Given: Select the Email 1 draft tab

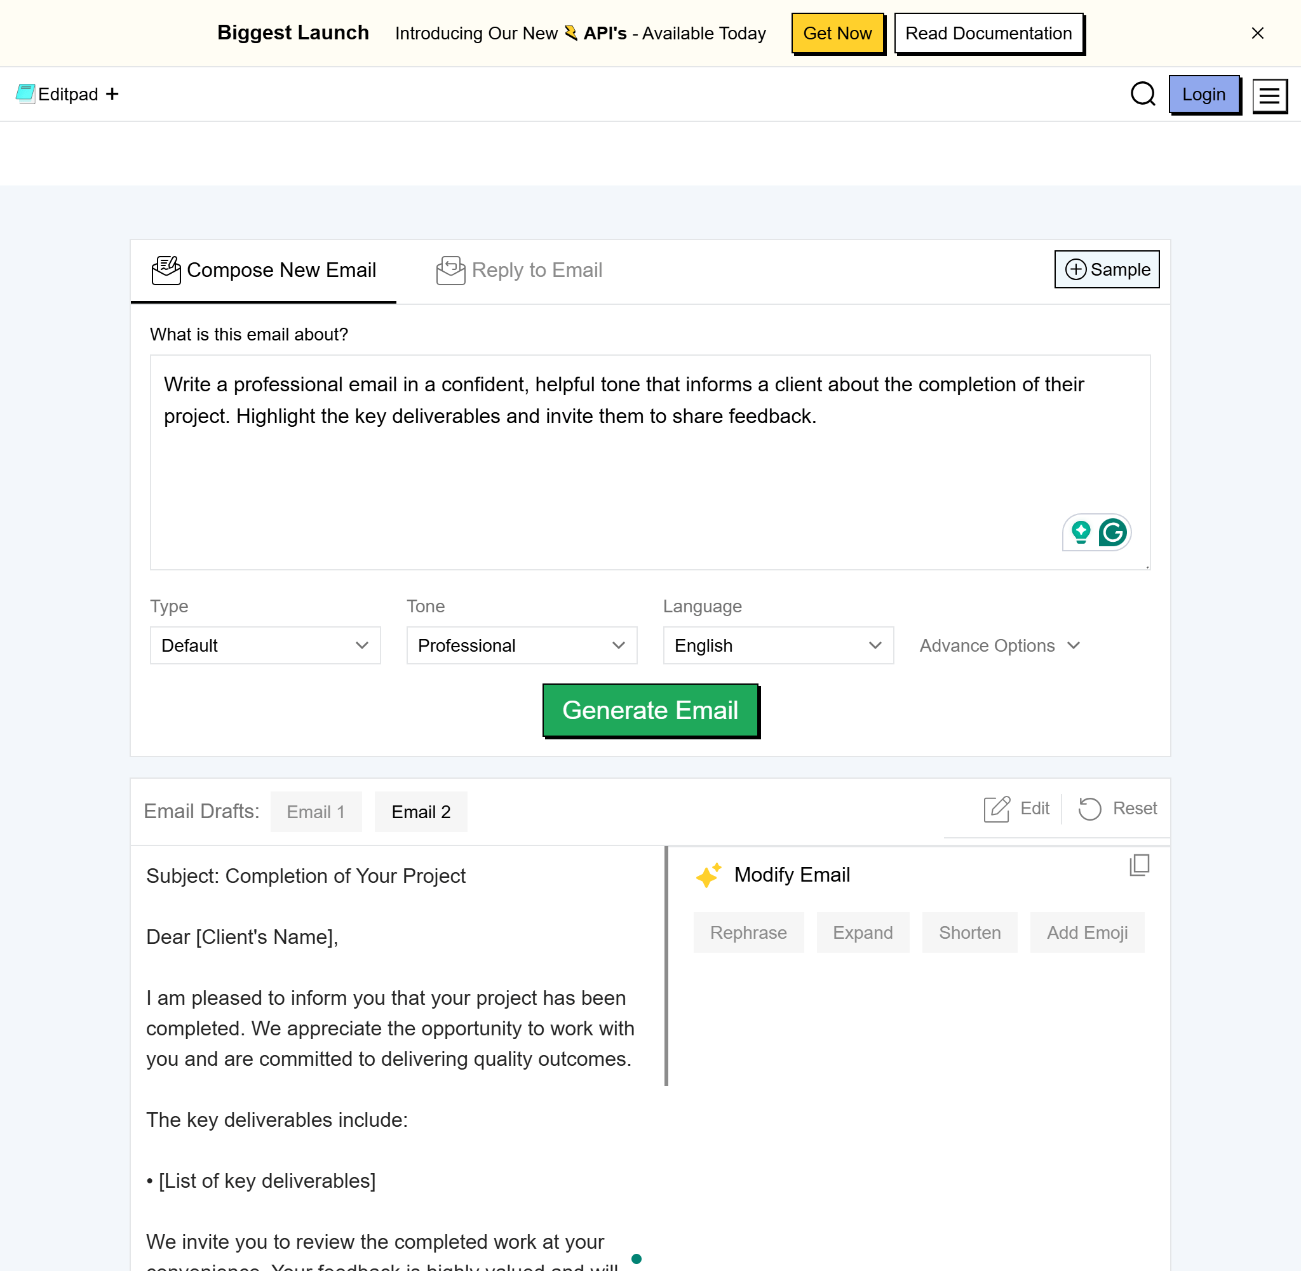Looking at the screenshot, I should (x=316, y=812).
